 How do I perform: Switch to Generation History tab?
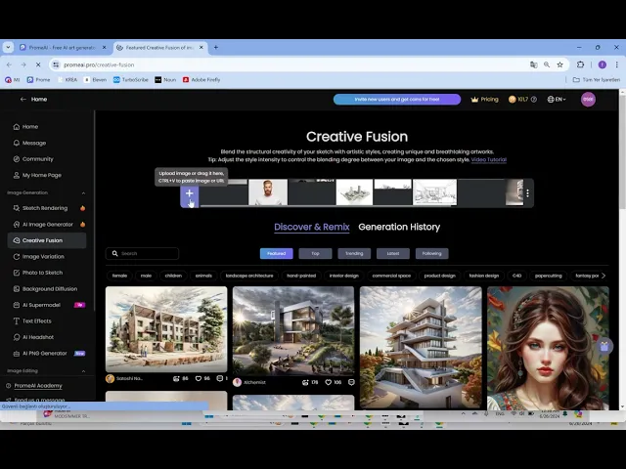coord(399,227)
